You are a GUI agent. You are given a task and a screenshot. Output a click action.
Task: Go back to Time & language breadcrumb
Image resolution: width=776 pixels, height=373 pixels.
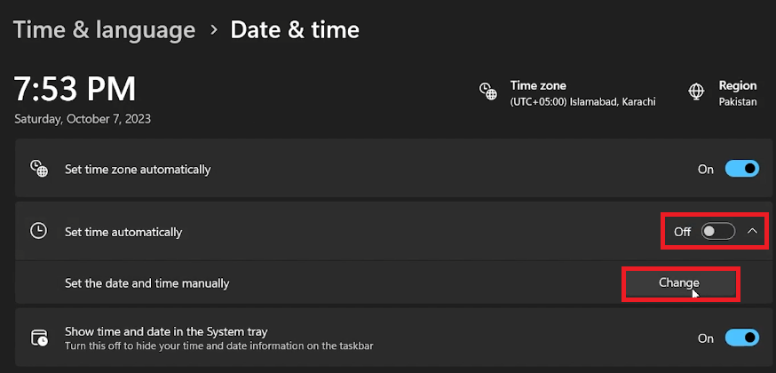104,29
